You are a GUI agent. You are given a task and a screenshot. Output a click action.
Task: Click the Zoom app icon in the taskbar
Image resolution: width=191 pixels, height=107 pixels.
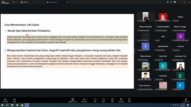[27, 105]
